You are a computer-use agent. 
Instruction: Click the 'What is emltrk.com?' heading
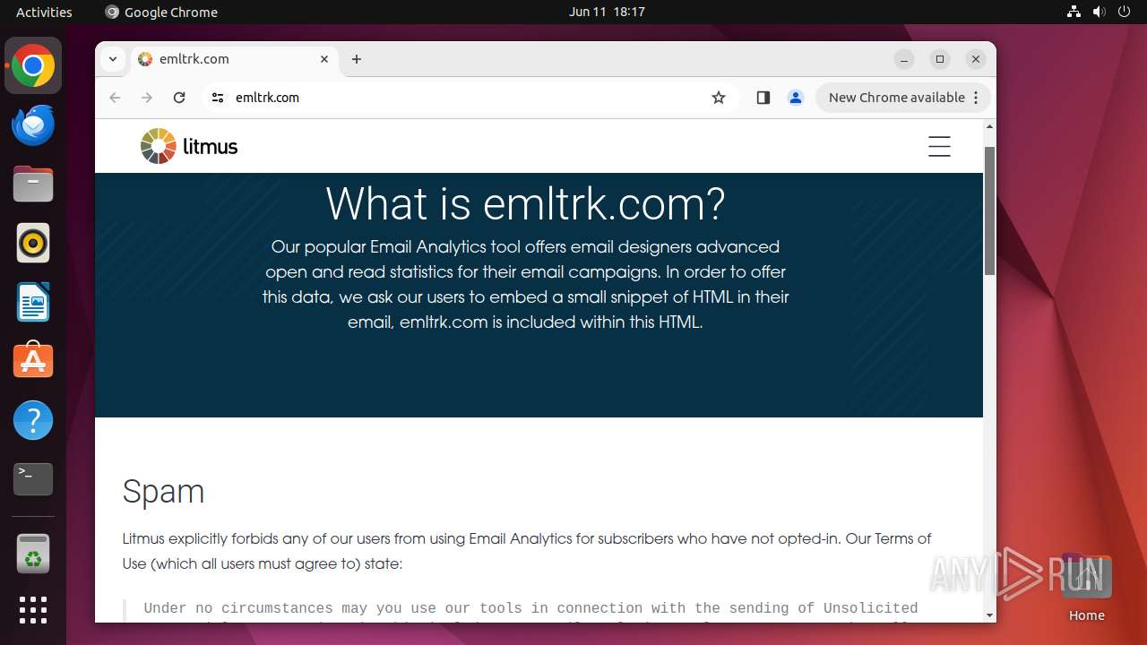pyautogui.click(x=525, y=204)
